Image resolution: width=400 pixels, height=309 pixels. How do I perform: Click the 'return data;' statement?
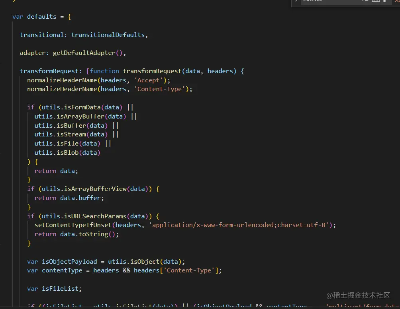(x=56, y=171)
